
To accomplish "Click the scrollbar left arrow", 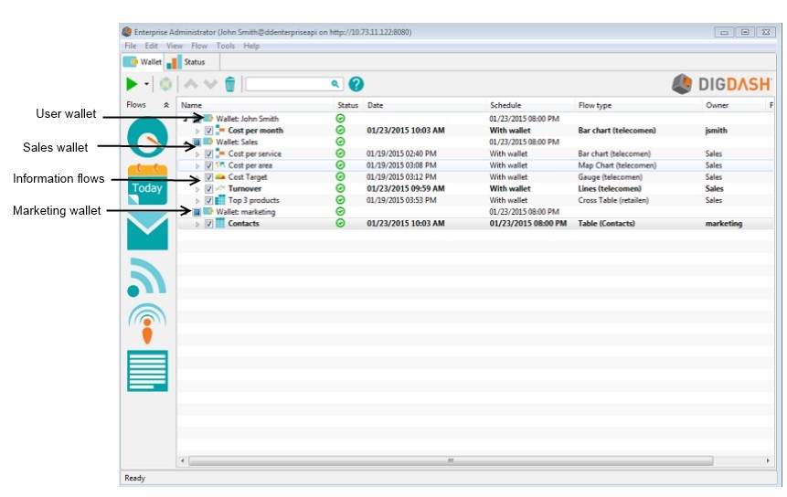I will pyautogui.click(x=183, y=460).
